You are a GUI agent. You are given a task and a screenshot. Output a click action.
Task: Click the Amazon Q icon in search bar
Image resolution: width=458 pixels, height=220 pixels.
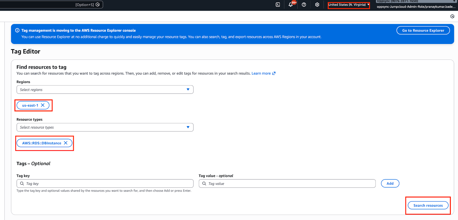click(98, 5)
